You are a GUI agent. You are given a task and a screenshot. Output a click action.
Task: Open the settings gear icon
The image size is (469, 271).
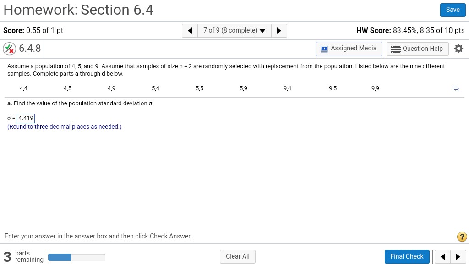pos(458,49)
